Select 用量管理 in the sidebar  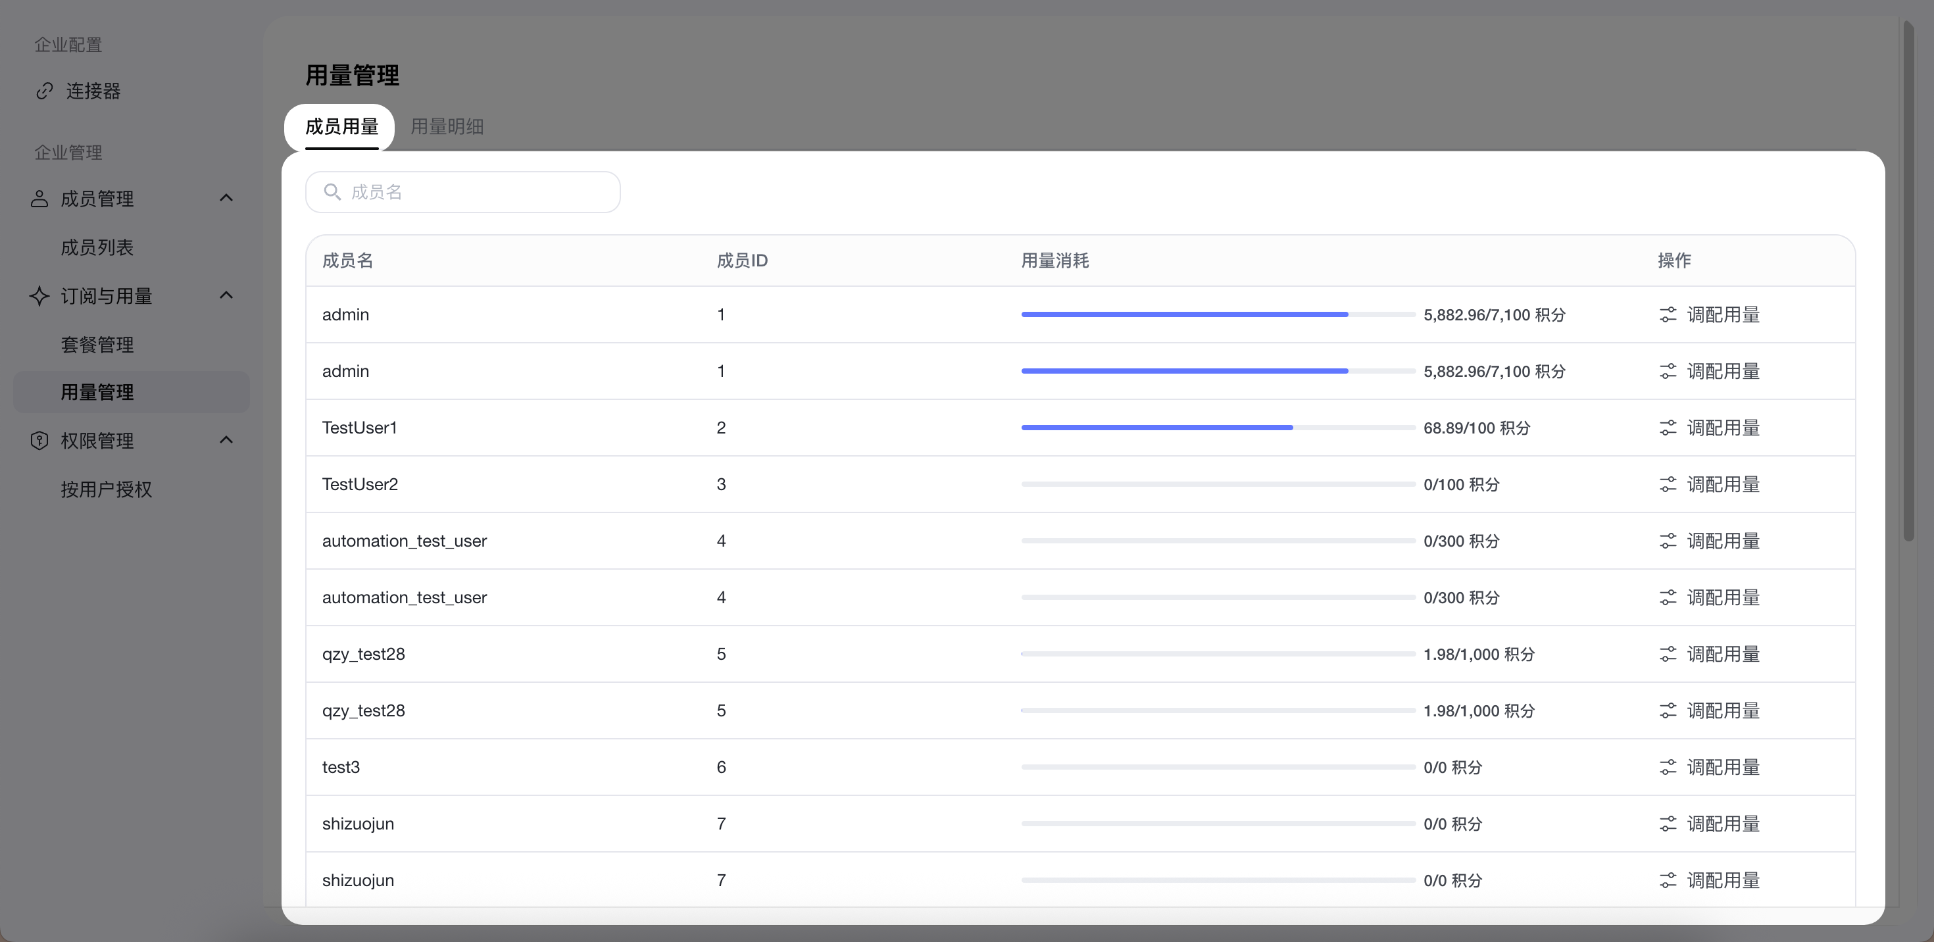[x=132, y=392]
